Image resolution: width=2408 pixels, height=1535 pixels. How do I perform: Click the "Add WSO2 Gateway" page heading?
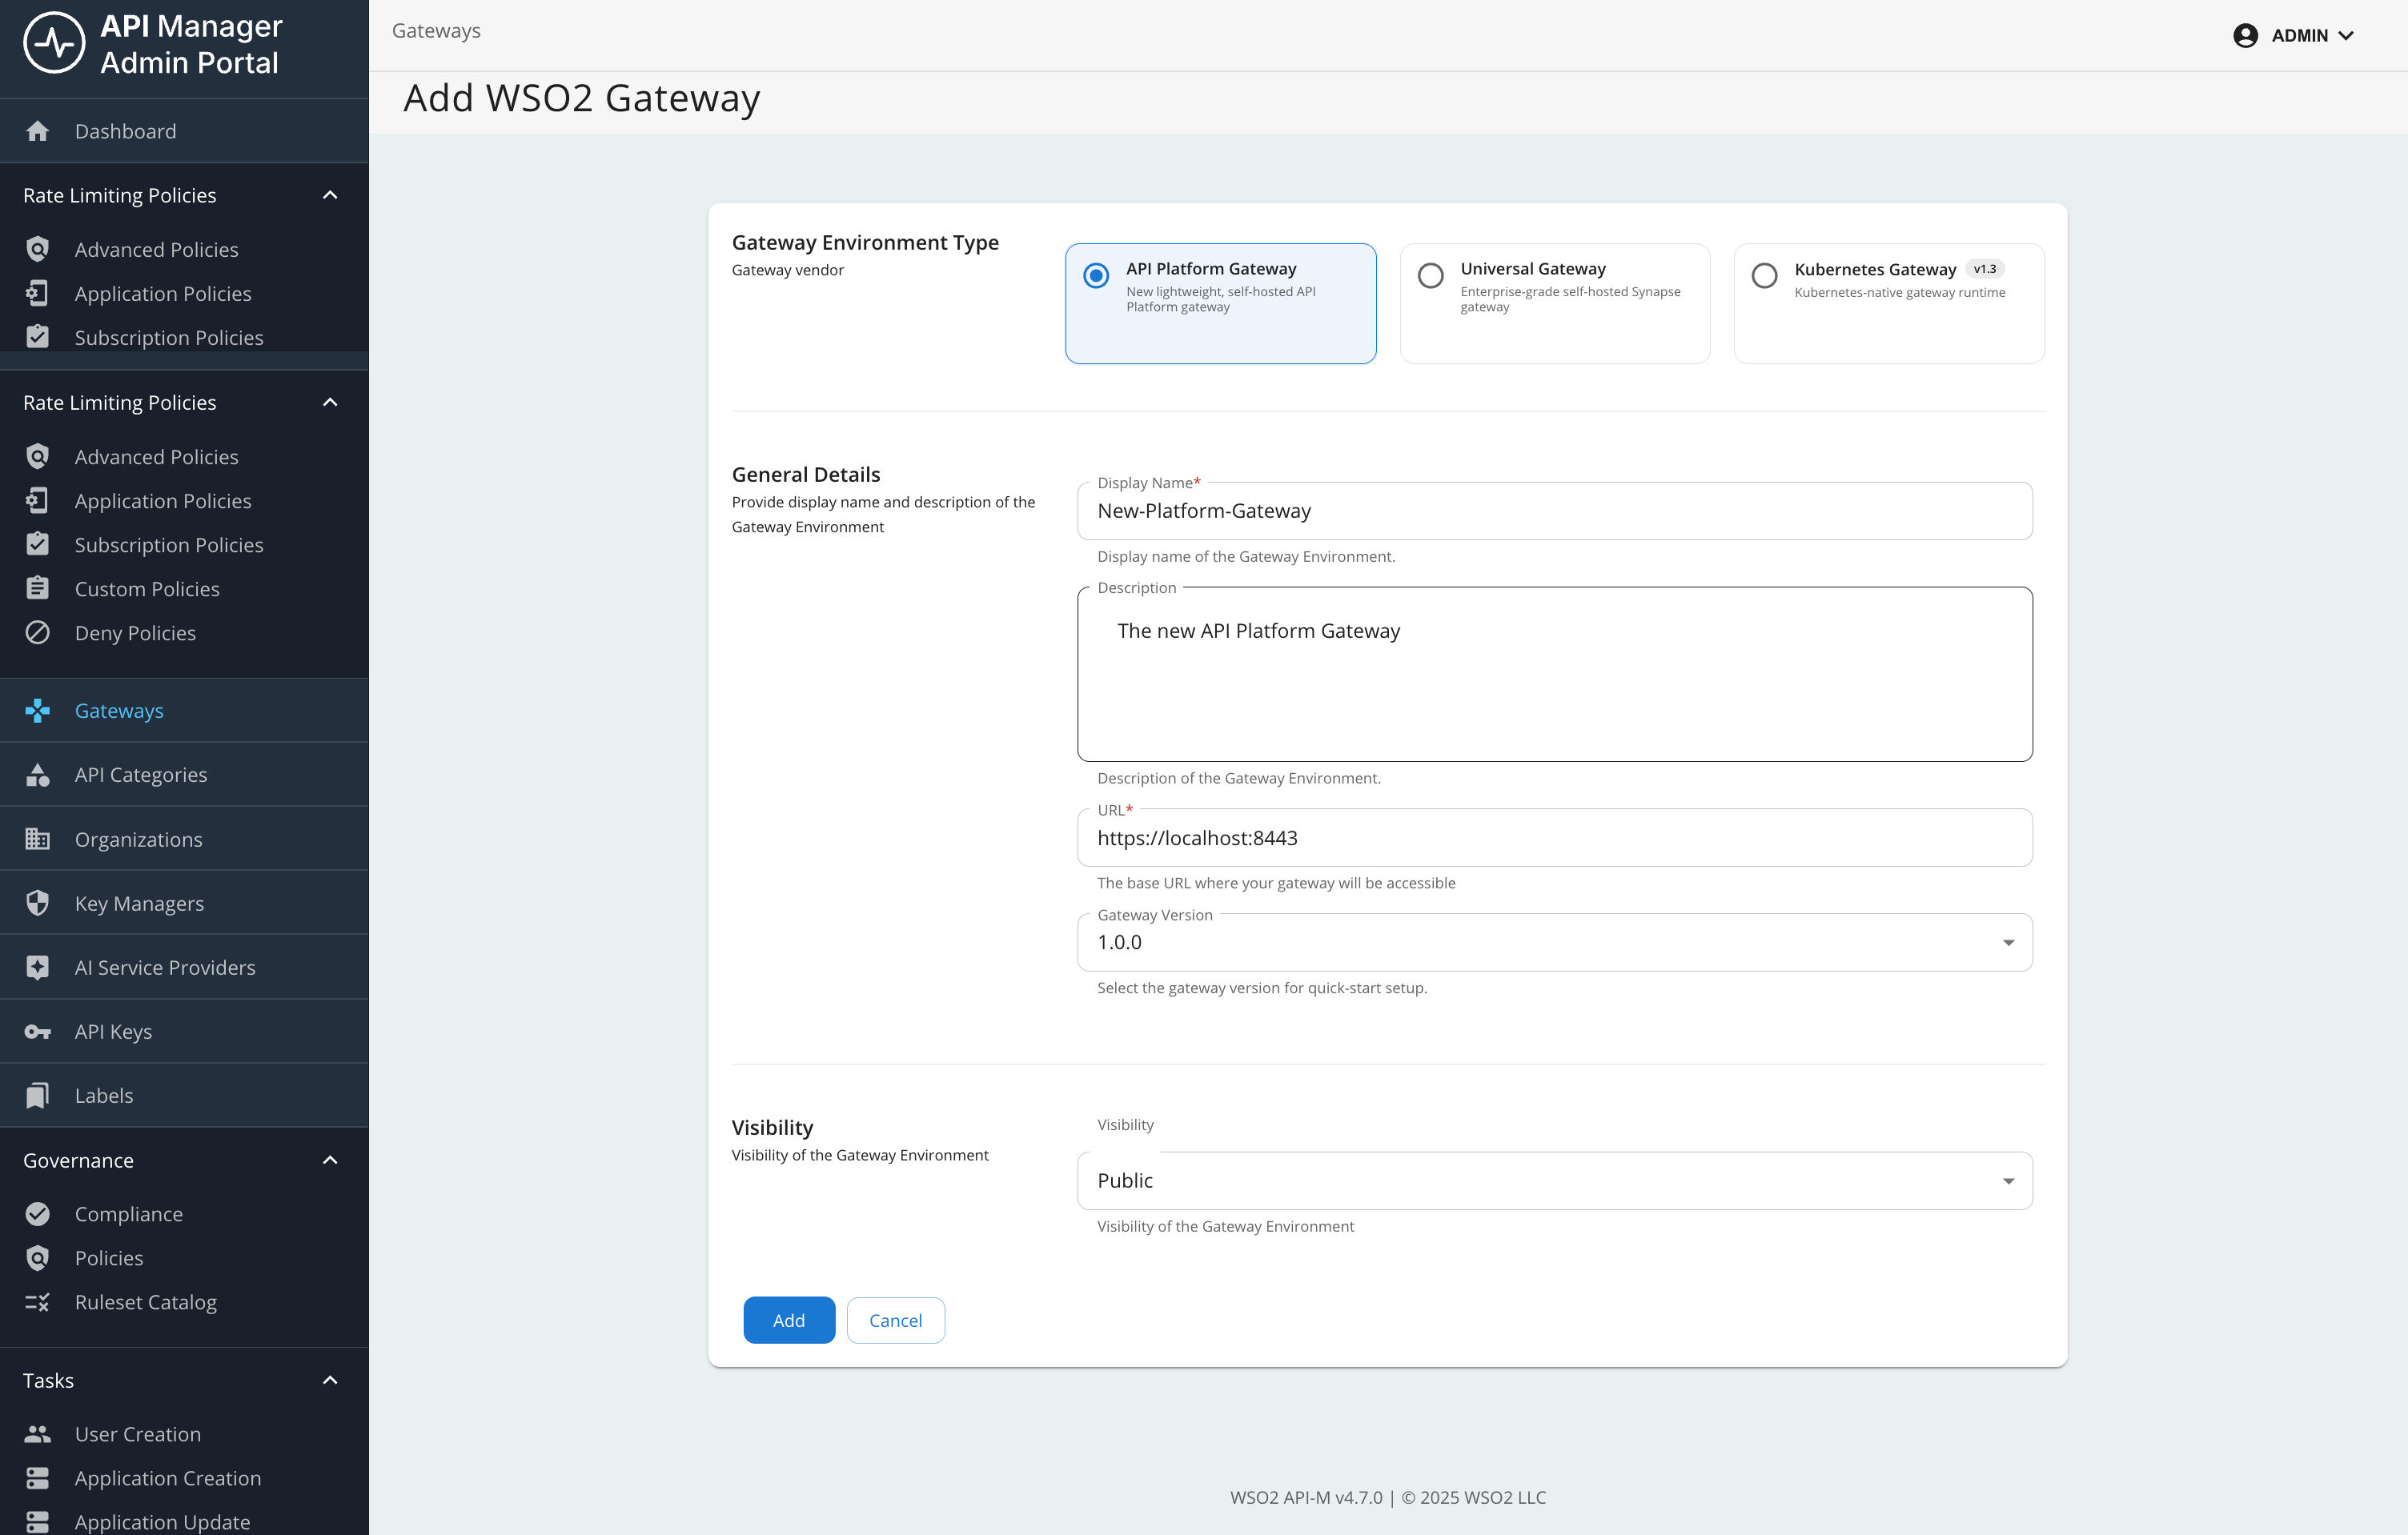pos(582,98)
